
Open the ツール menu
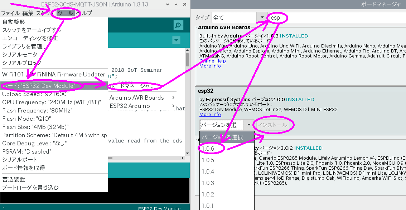click(x=65, y=13)
